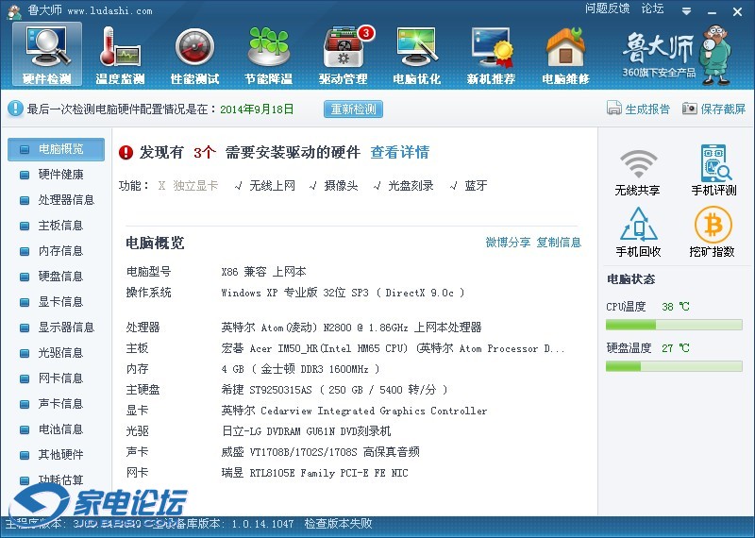Open 驱动管理 driver management
This screenshot has height=538, width=755.
(343, 55)
